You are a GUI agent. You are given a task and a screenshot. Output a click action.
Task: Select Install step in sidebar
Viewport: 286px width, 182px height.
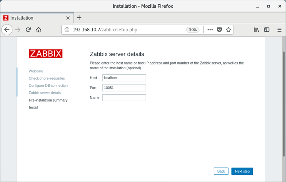tap(34, 107)
